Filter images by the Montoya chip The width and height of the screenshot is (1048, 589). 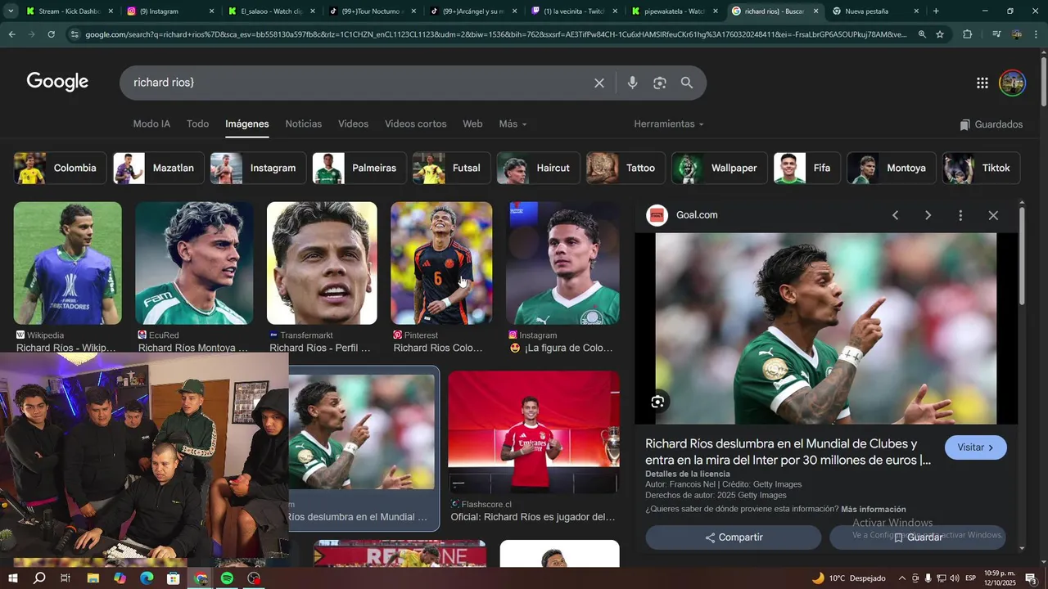click(892, 168)
